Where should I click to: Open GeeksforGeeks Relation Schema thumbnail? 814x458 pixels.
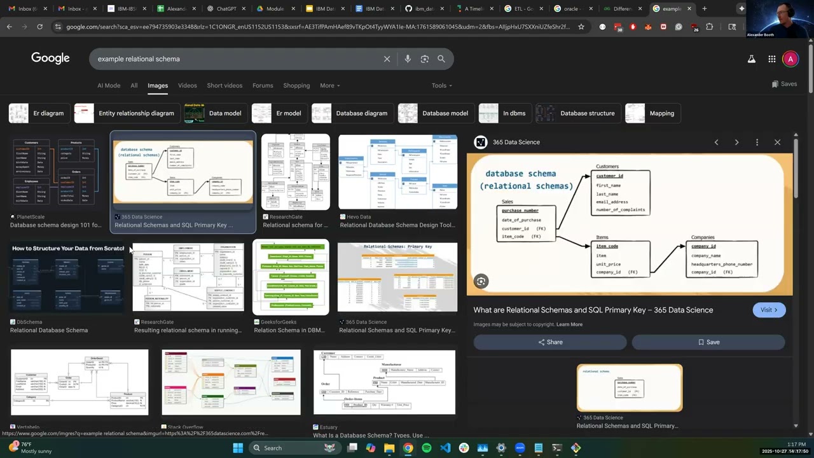tap(291, 277)
